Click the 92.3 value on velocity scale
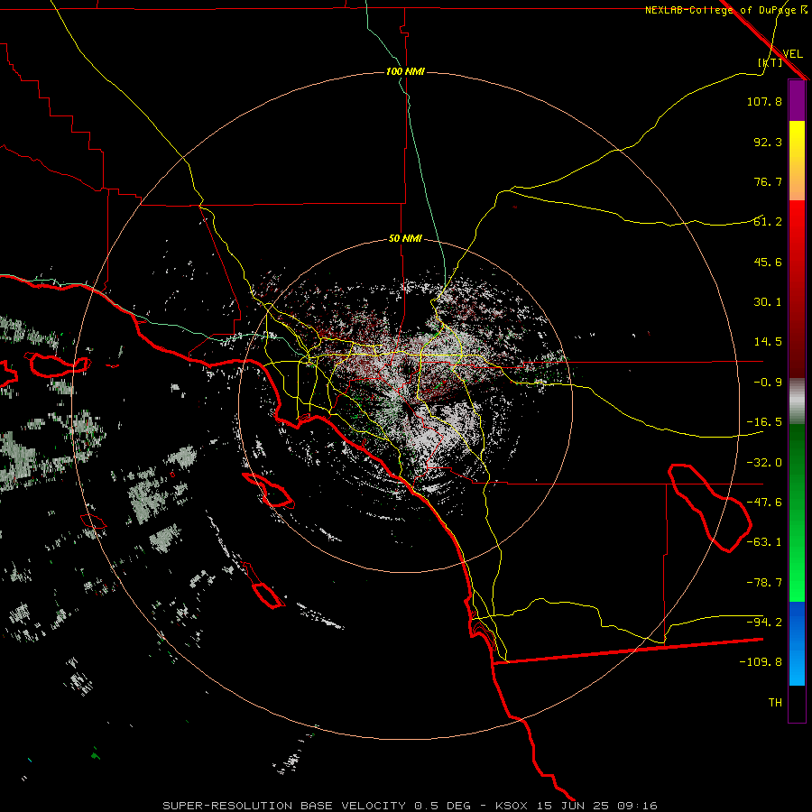 [768, 142]
